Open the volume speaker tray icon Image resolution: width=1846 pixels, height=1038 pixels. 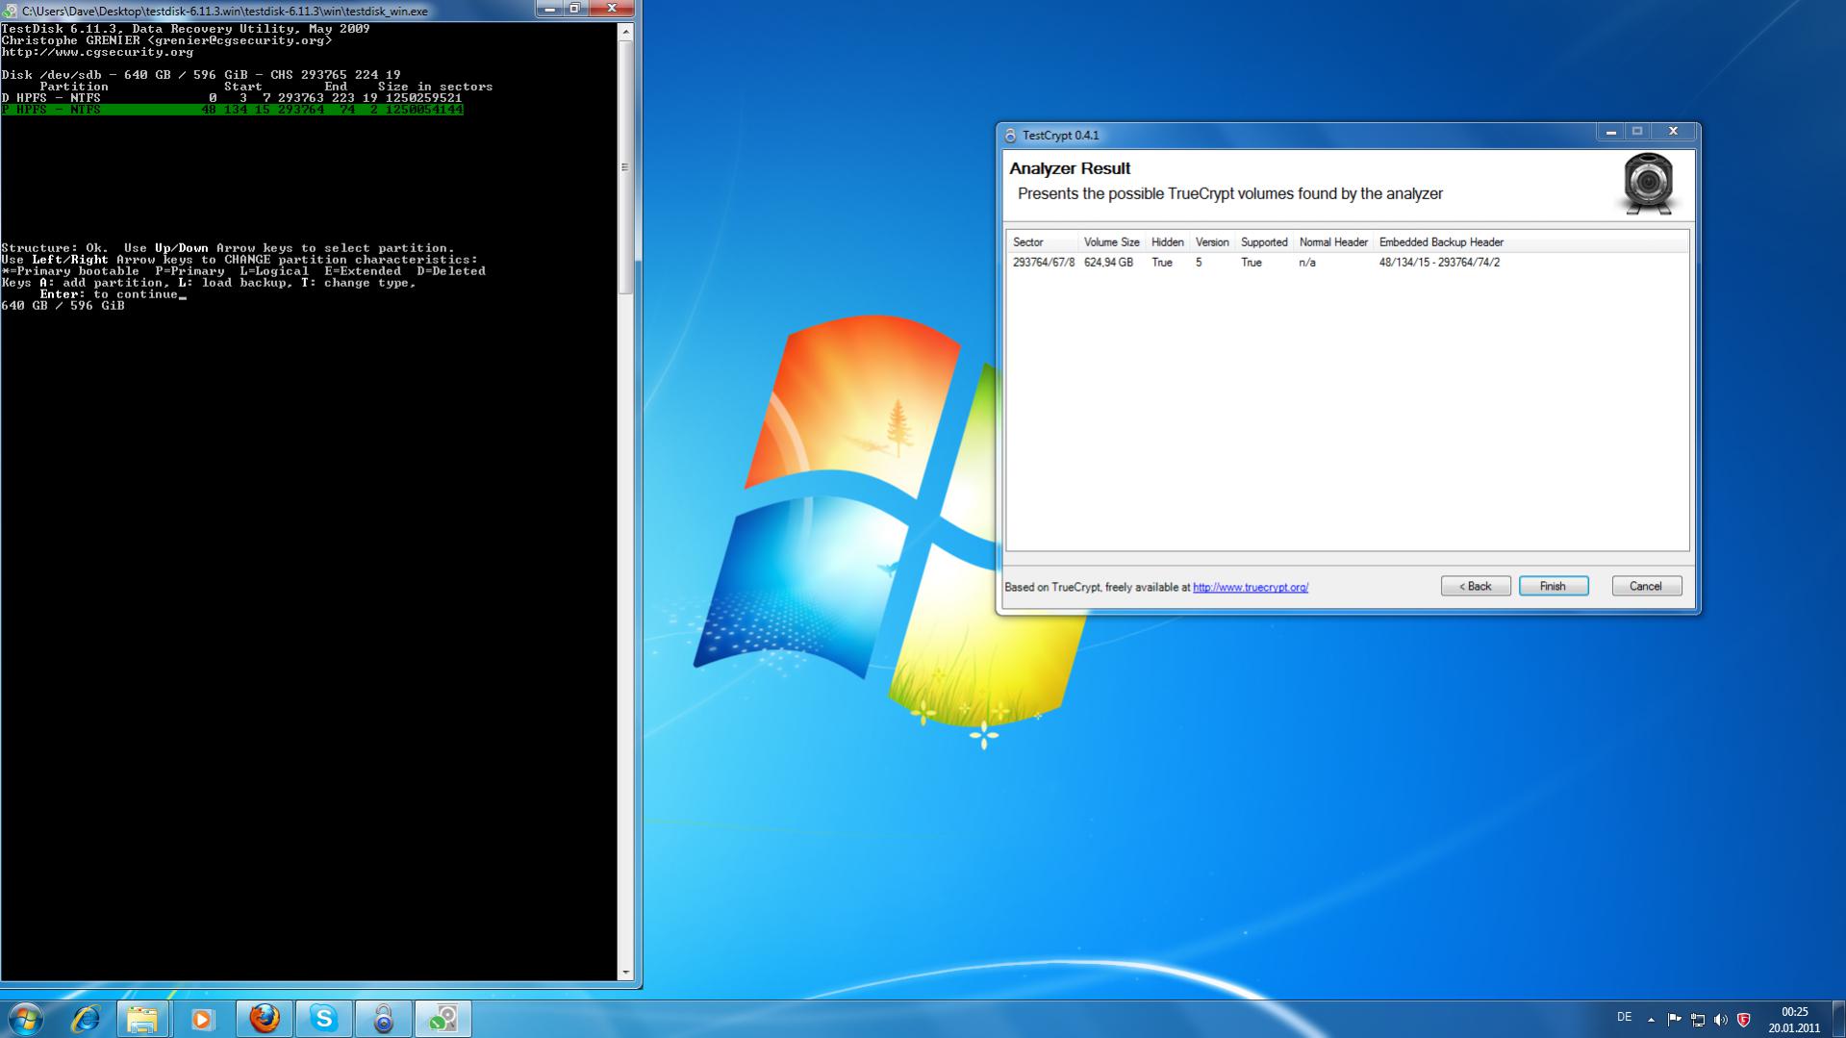1721,1019
